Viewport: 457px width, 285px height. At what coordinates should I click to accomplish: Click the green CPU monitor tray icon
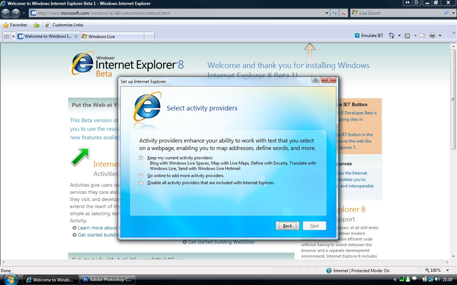[x=402, y=279]
